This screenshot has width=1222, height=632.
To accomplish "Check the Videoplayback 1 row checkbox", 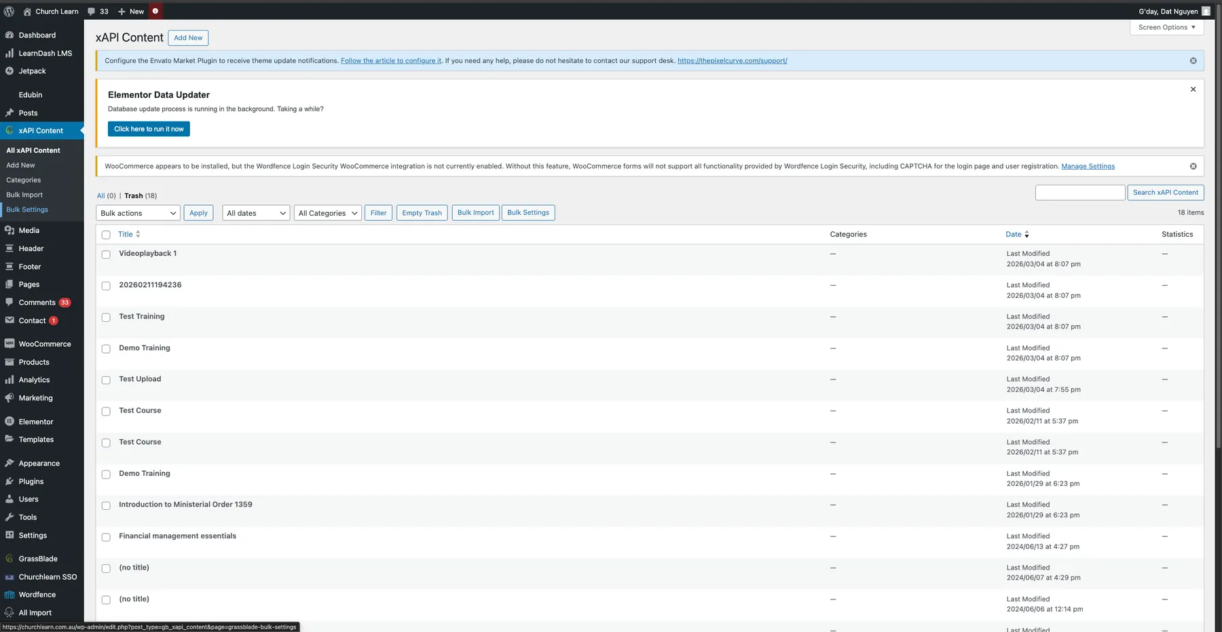I will (106, 255).
